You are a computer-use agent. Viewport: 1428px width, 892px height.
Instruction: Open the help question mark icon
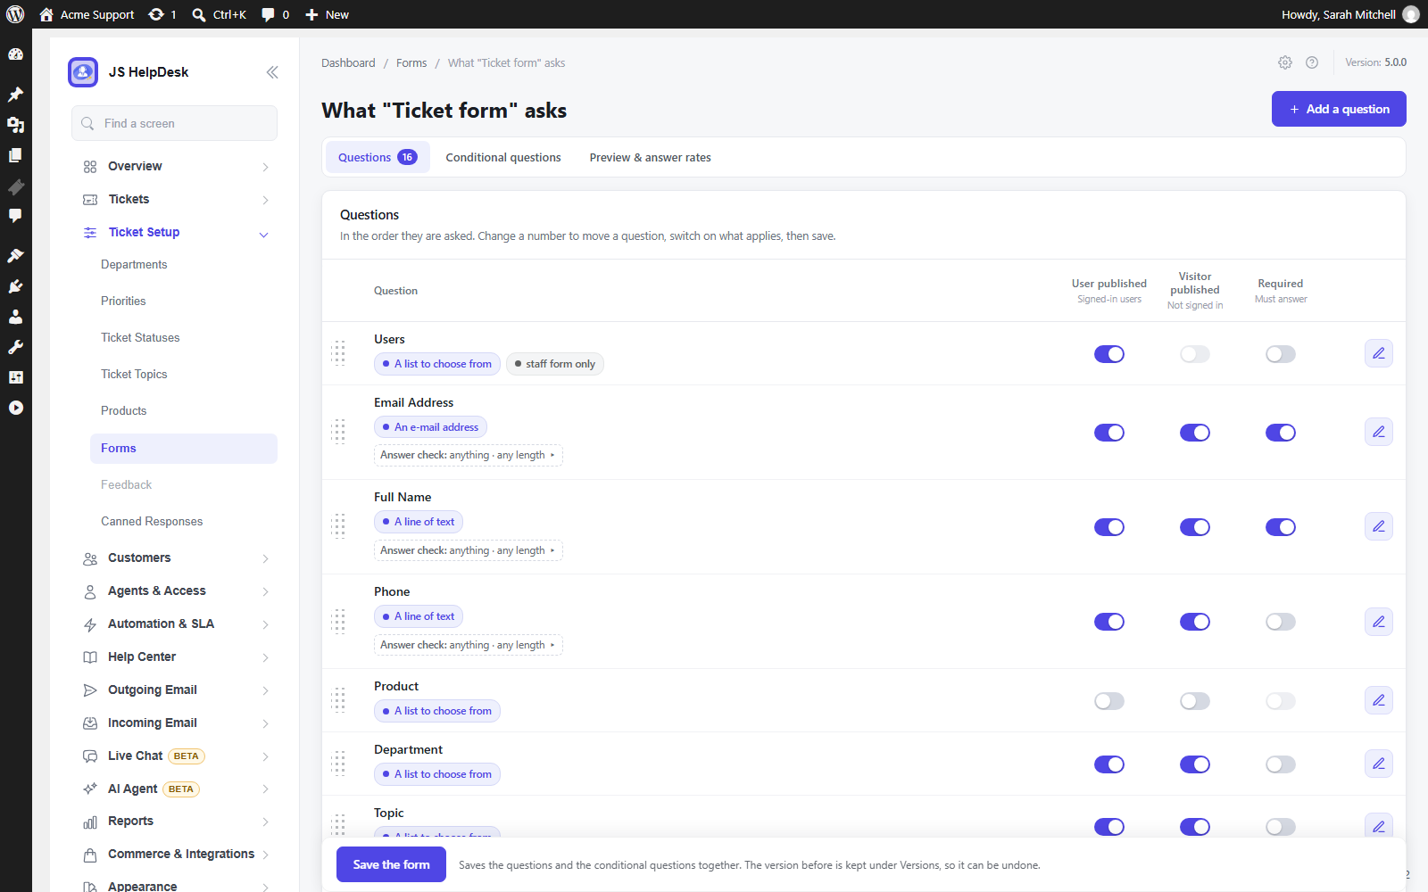[x=1312, y=62]
